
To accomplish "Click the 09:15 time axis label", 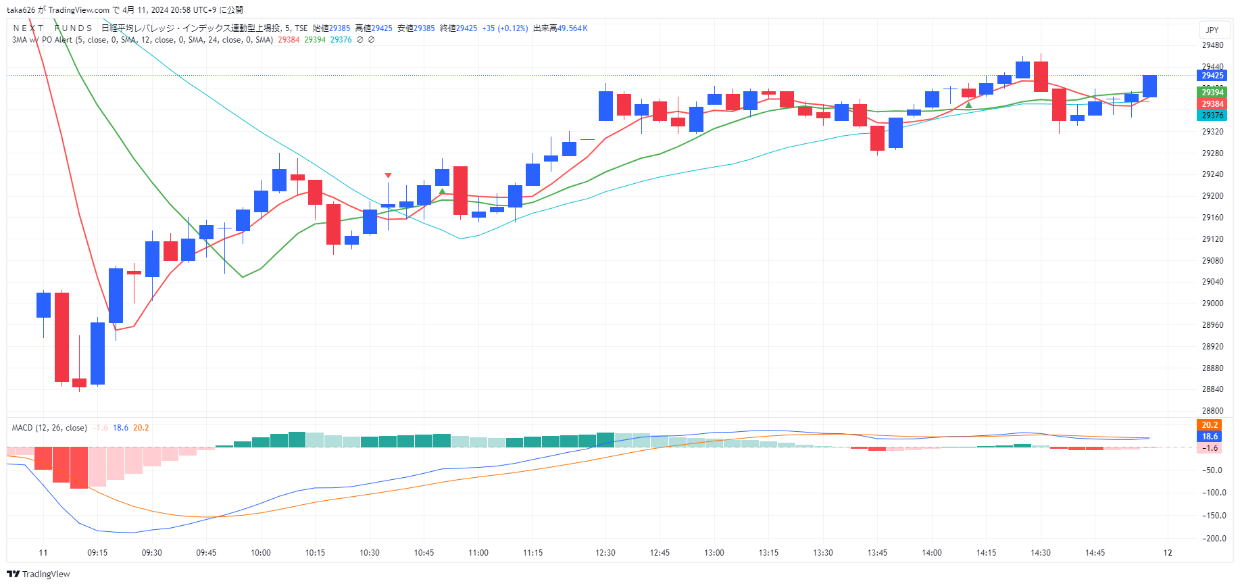I will 97,553.
